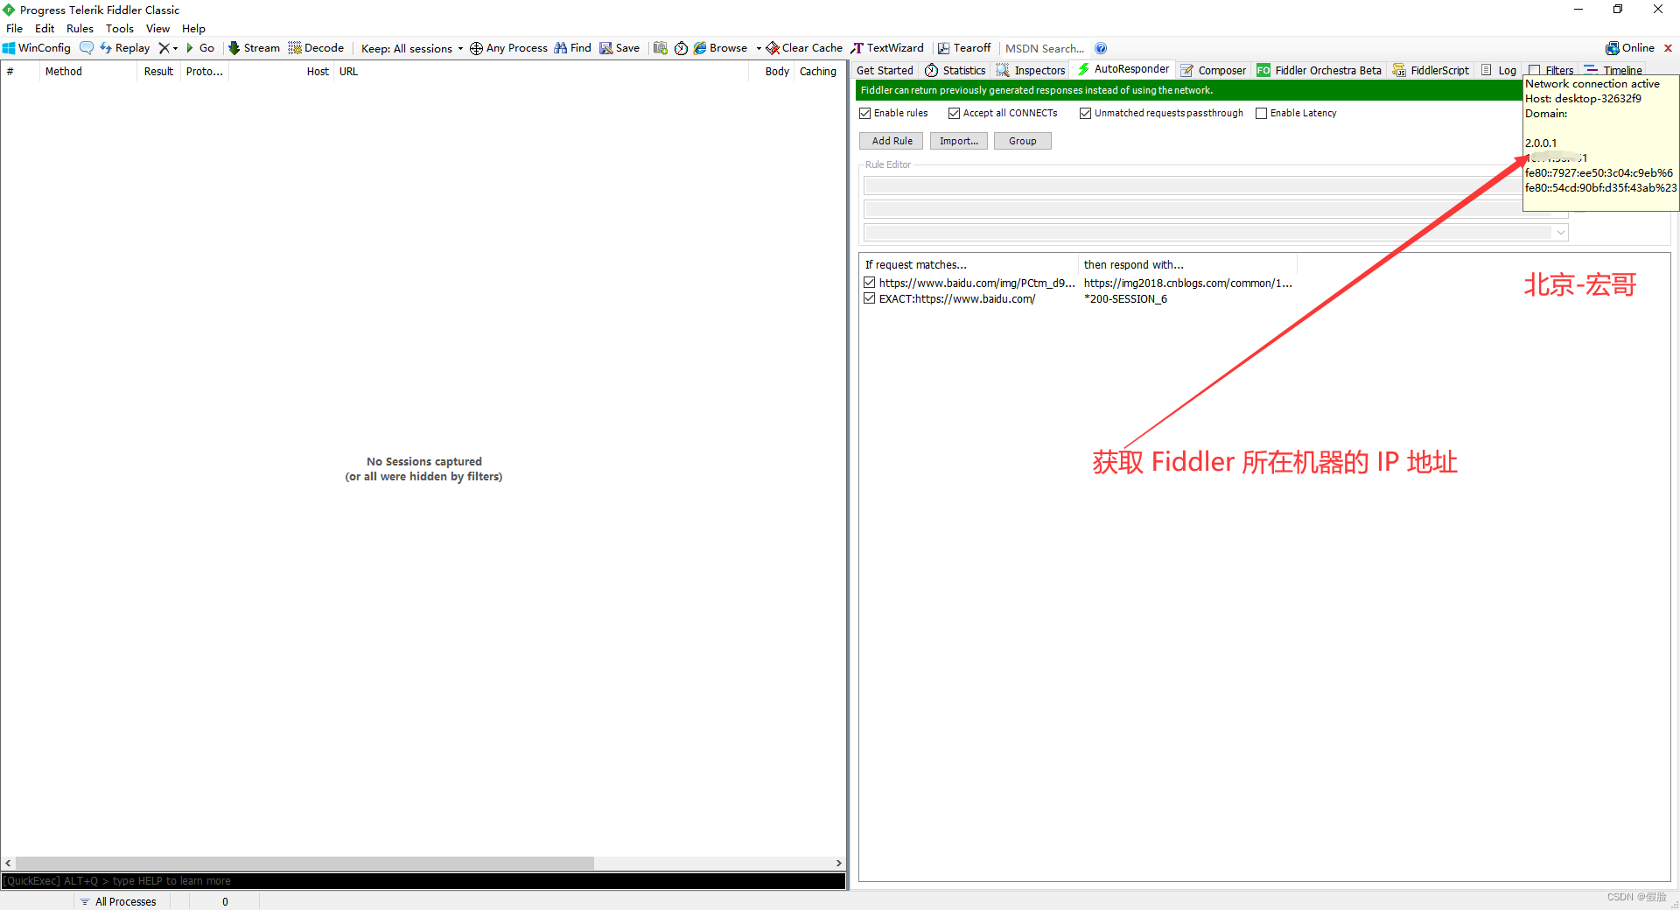Switch to the Get Started tab

pyautogui.click(x=885, y=70)
